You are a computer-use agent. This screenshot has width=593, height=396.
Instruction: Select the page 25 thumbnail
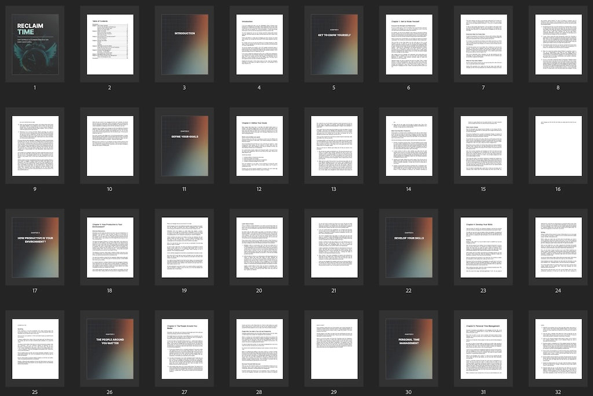pos(35,349)
